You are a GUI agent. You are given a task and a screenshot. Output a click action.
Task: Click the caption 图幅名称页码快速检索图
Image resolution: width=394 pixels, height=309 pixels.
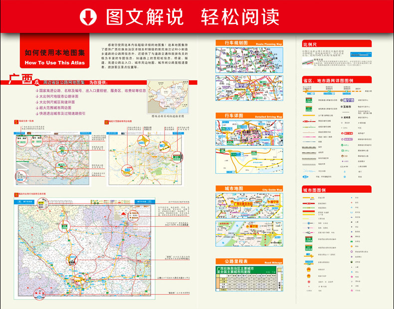168,116
